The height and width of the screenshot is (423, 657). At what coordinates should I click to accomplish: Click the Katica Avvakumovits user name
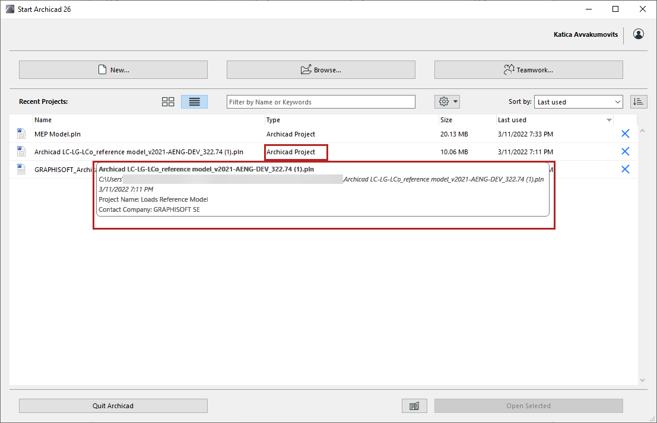point(585,34)
